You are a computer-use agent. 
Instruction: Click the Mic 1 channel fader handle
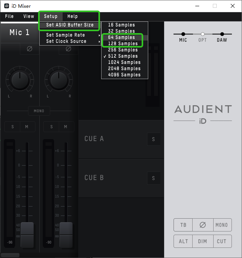point(27,235)
